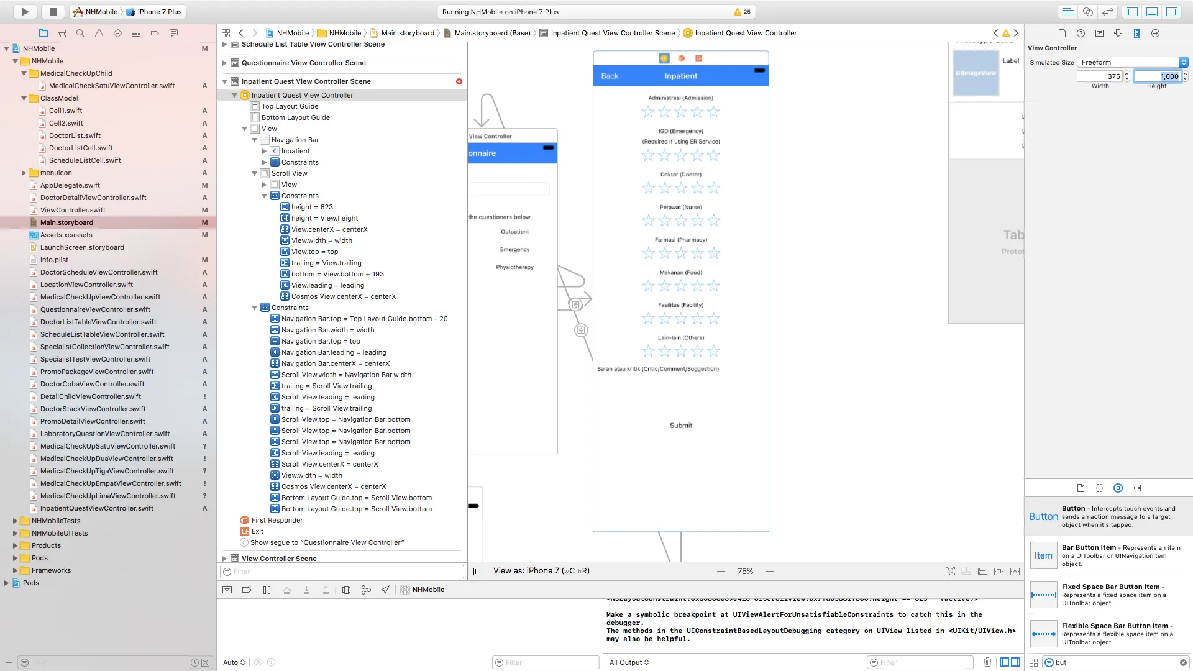
Task: Open the Find navigator magnifier tab
Action: click(80, 33)
